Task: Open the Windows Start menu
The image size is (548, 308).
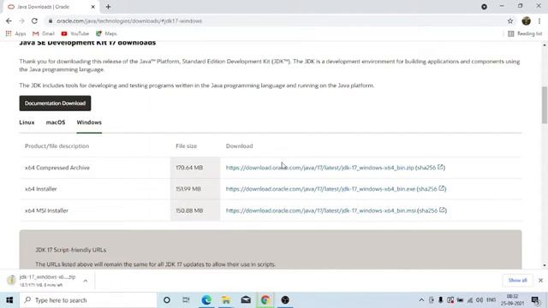Action: [x=9, y=300]
